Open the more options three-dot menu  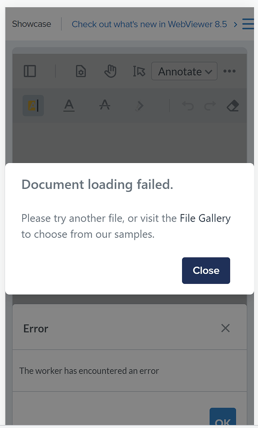coord(229,71)
